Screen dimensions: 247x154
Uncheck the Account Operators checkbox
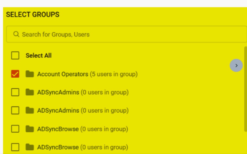15,74
